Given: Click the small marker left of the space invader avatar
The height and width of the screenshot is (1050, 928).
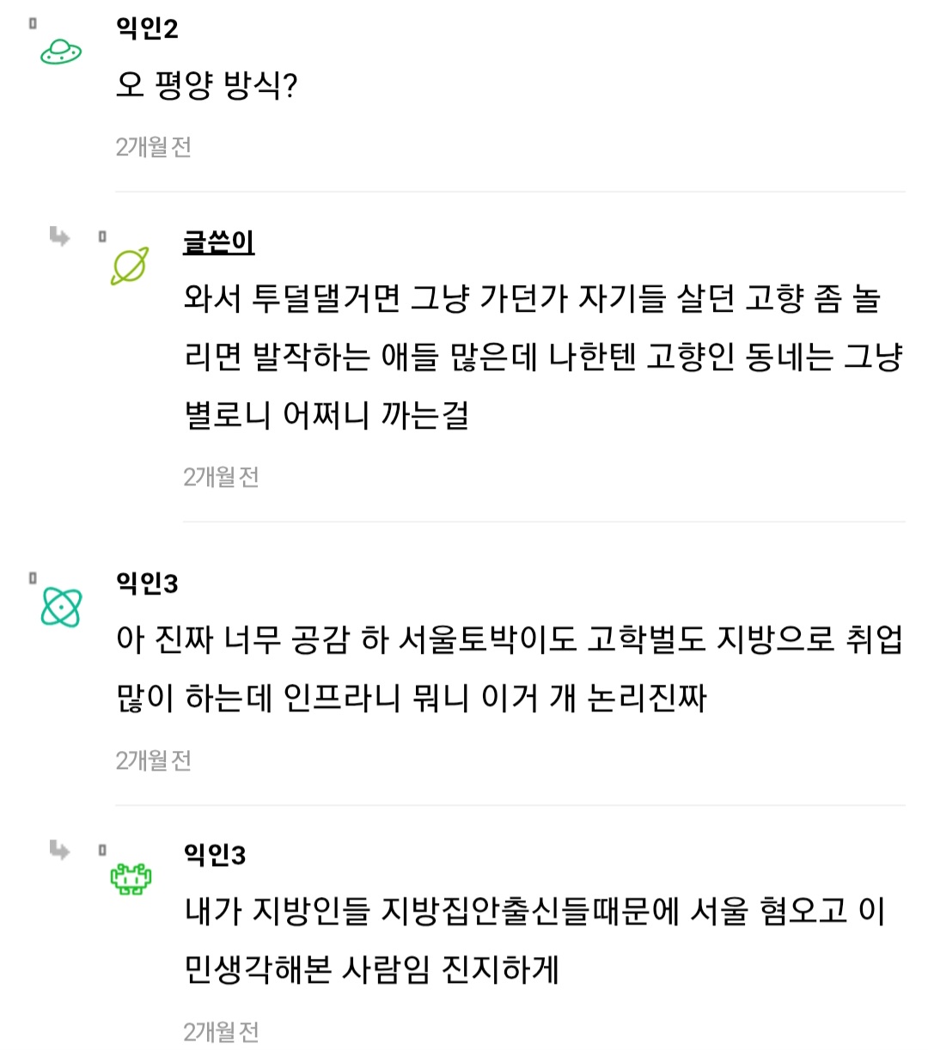Looking at the screenshot, I should [102, 851].
